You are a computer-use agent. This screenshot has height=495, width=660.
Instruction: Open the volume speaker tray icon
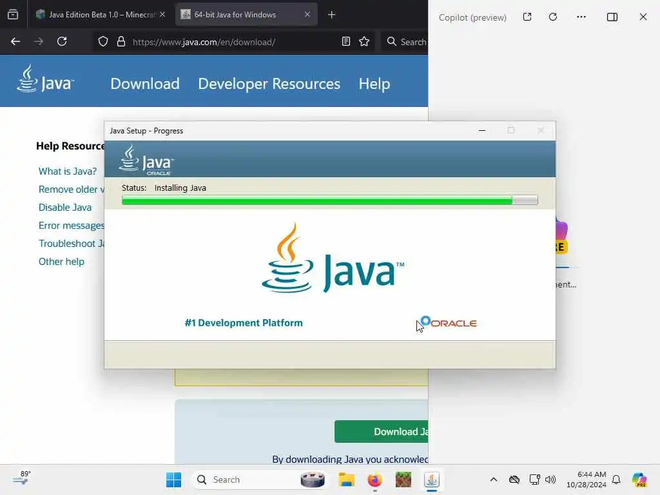[550, 480]
